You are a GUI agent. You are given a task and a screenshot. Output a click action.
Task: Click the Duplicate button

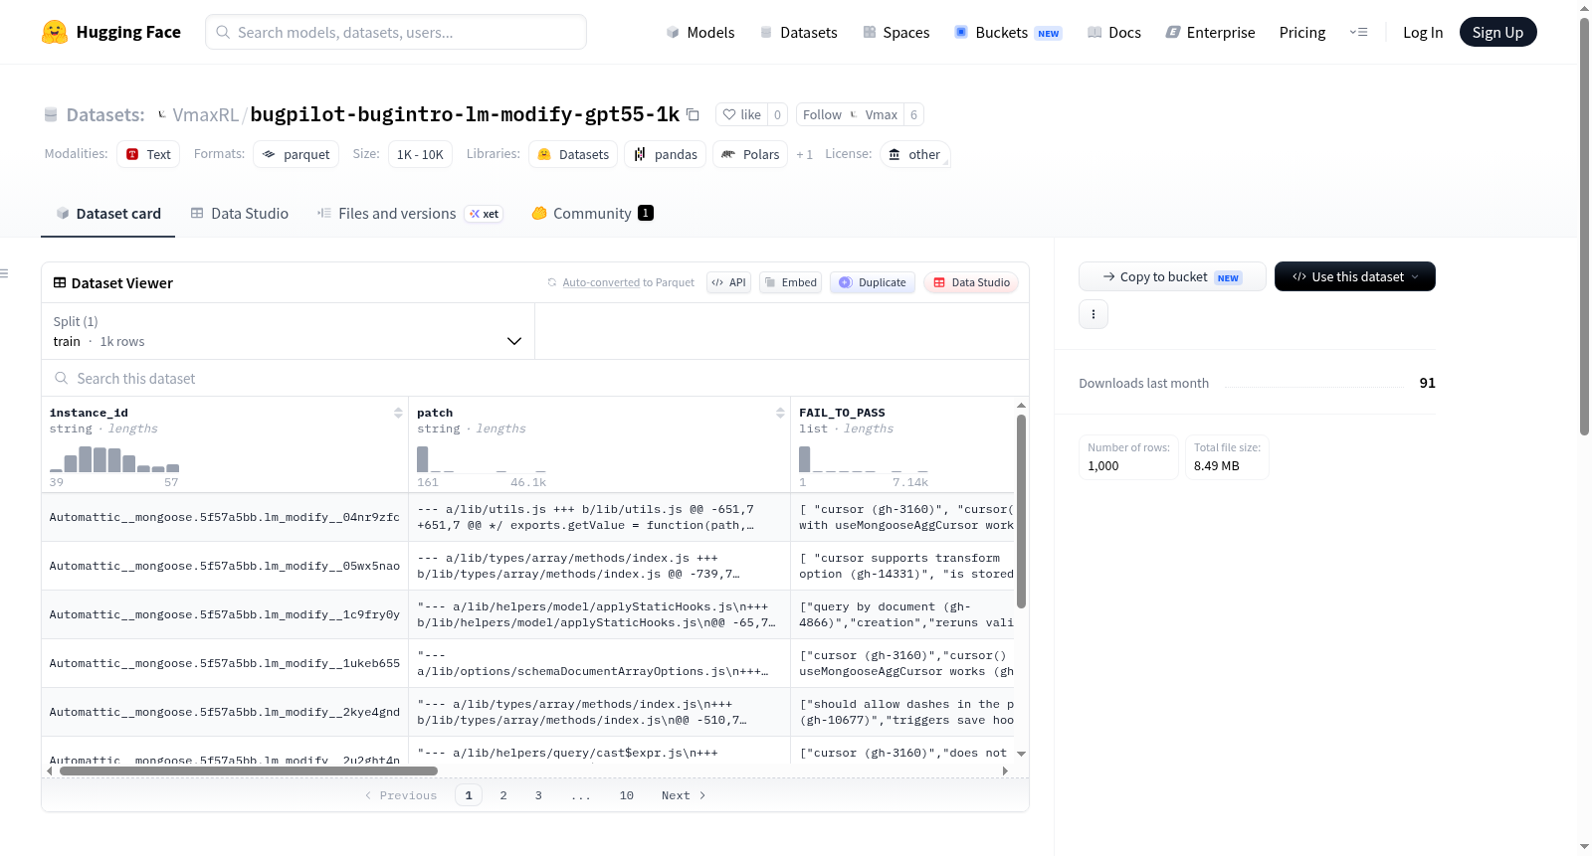pos(873,282)
